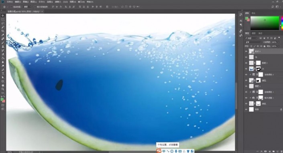Image resolution: width=283 pixels, height=153 pixels.
Task: Click foreground color swatch in toolbox
Action: (x=2, y=99)
